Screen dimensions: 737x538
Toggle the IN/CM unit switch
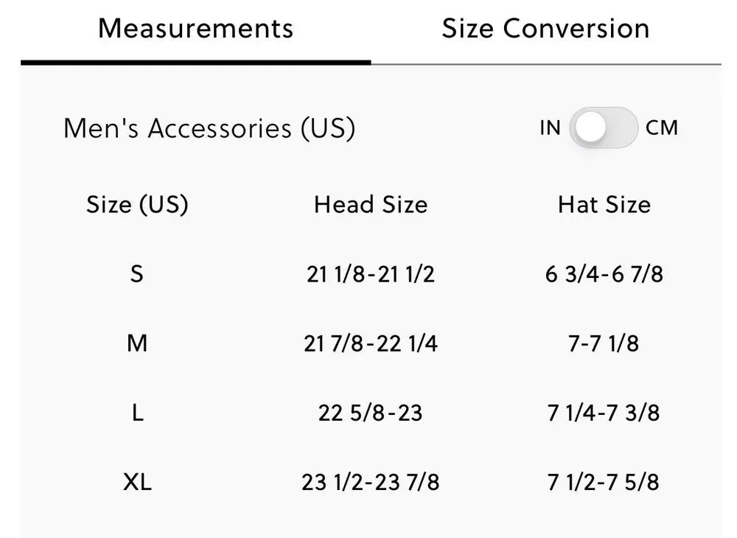604,127
